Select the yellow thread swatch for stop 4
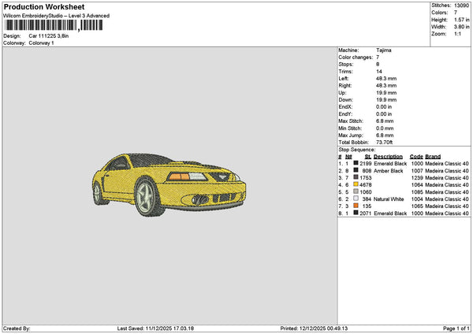Image resolution: width=473 pixels, height=334 pixels. (356, 184)
